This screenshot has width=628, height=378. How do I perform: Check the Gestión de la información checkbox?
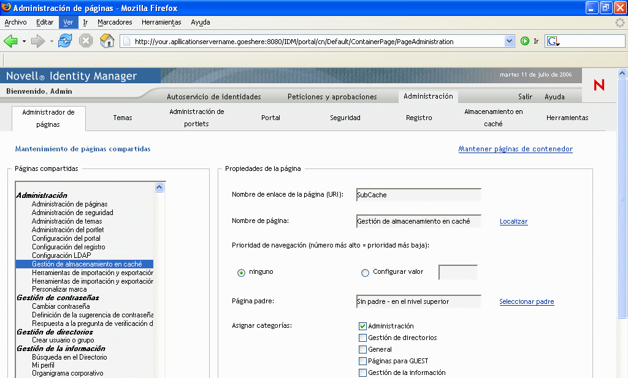coord(362,372)
